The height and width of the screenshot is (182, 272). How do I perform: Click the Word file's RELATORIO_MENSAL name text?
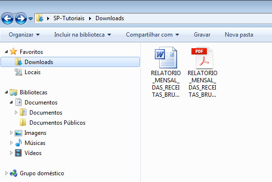166,84
